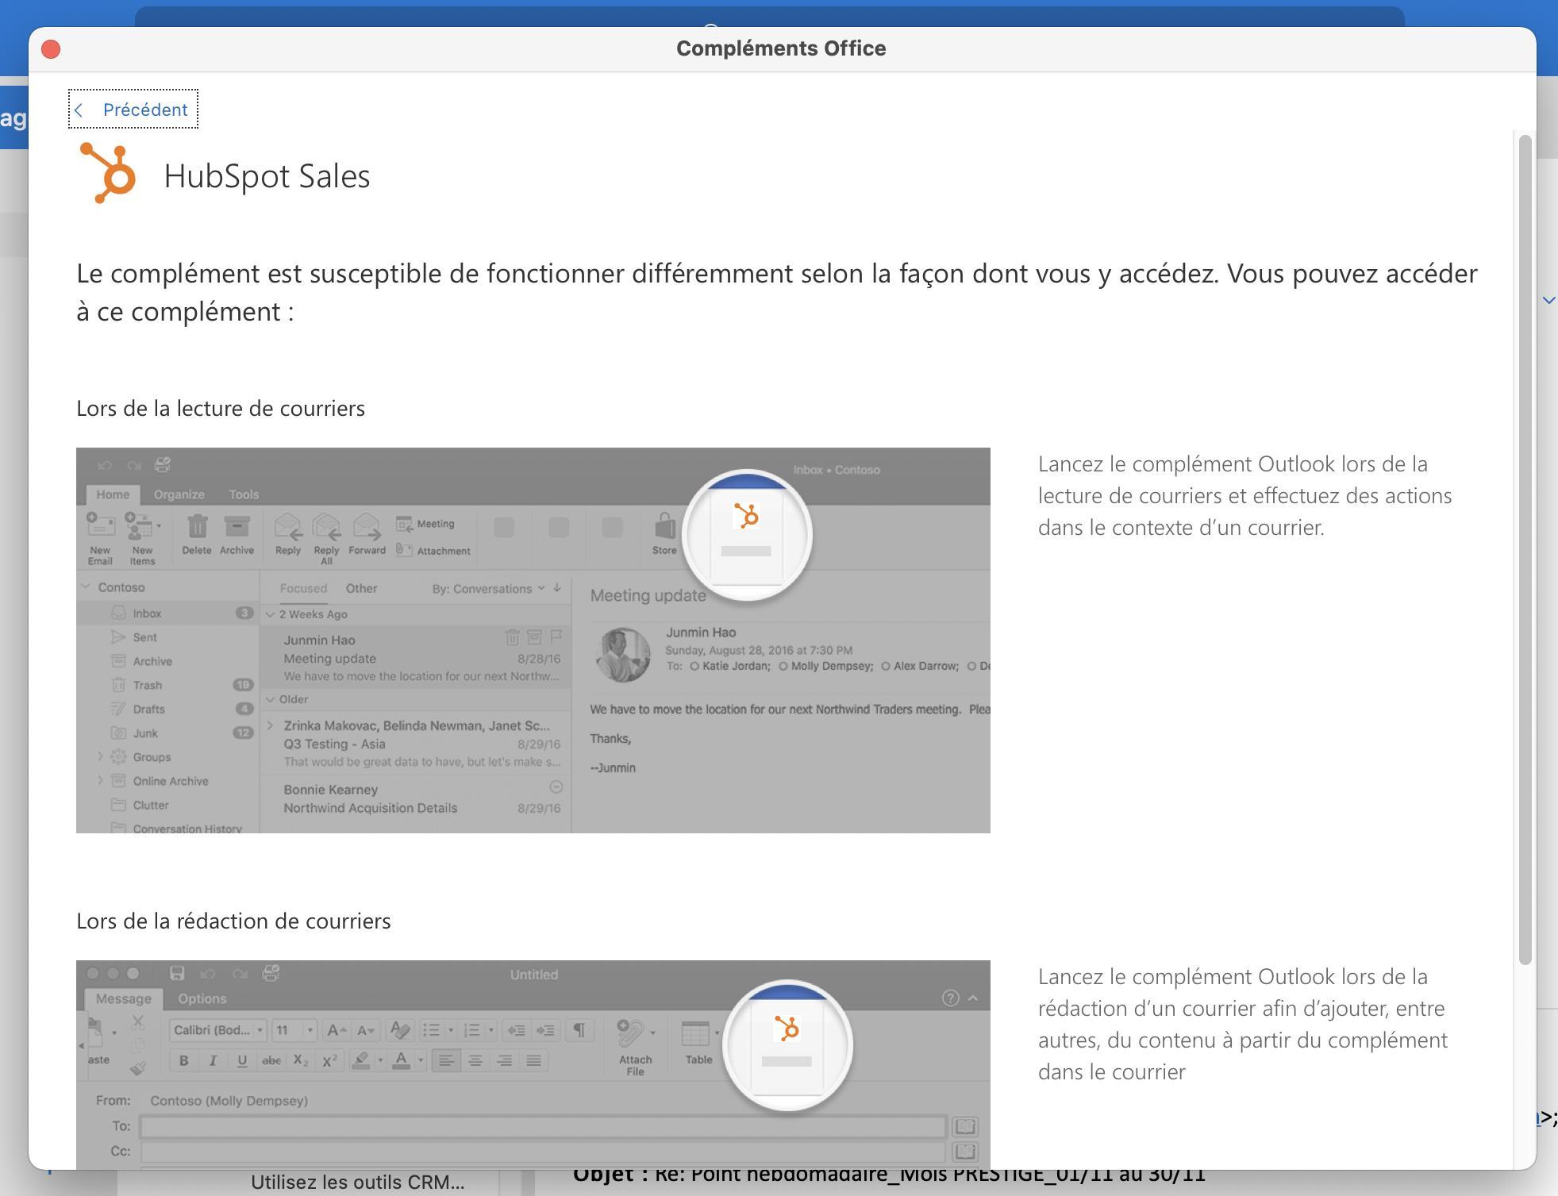Toggle Underline button in compose preview
The height and width of the screenshot is (1196, 1558).
coord(242,1061)
